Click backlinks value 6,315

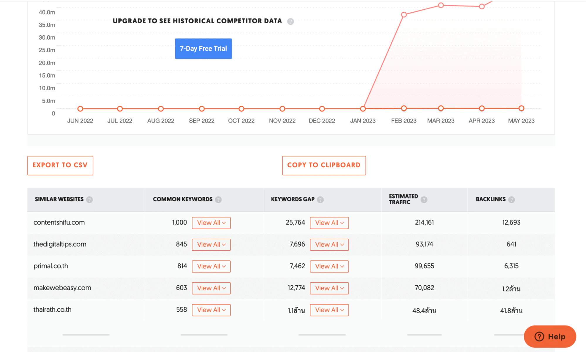(x=511, y=266)
